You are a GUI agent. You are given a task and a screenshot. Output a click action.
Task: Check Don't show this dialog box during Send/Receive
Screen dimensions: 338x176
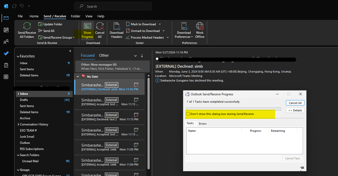(x=188, y=114)
